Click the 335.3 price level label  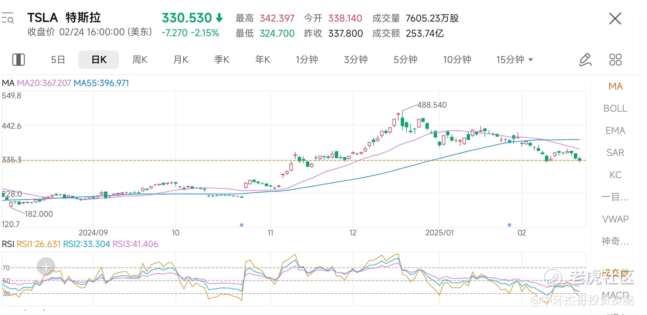pyautogui.click(x=12, y=160)
